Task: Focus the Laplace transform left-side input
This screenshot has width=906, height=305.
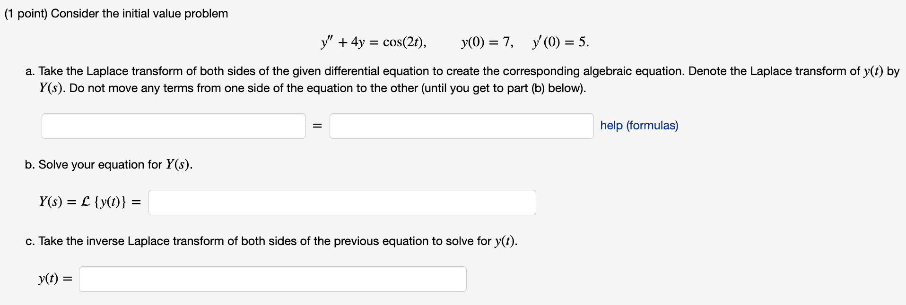Action: [x=173, y=126]
